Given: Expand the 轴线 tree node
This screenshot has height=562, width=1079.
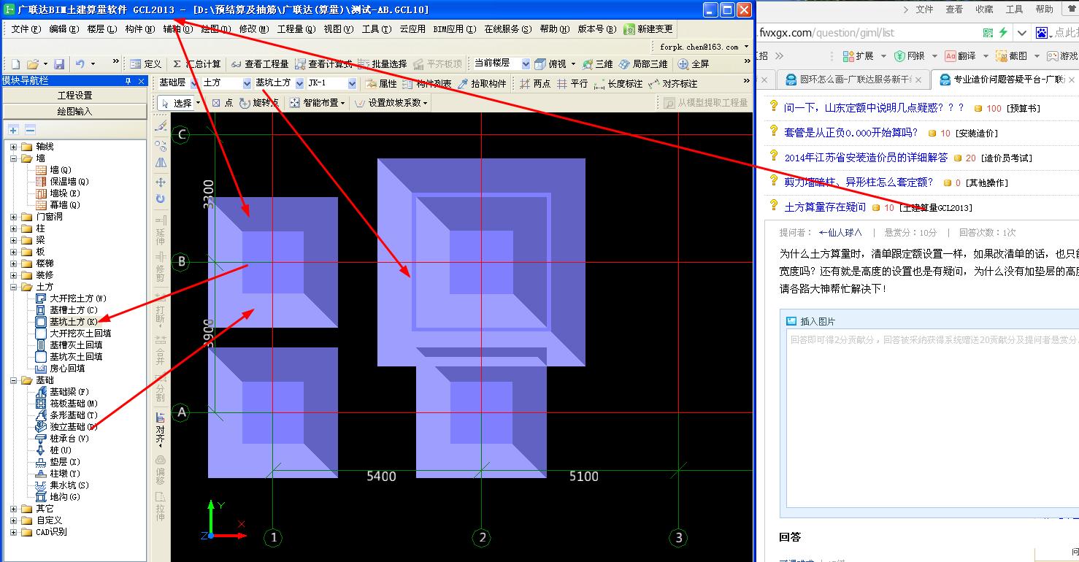Looking at the screenshot, I should pos(14,147).
